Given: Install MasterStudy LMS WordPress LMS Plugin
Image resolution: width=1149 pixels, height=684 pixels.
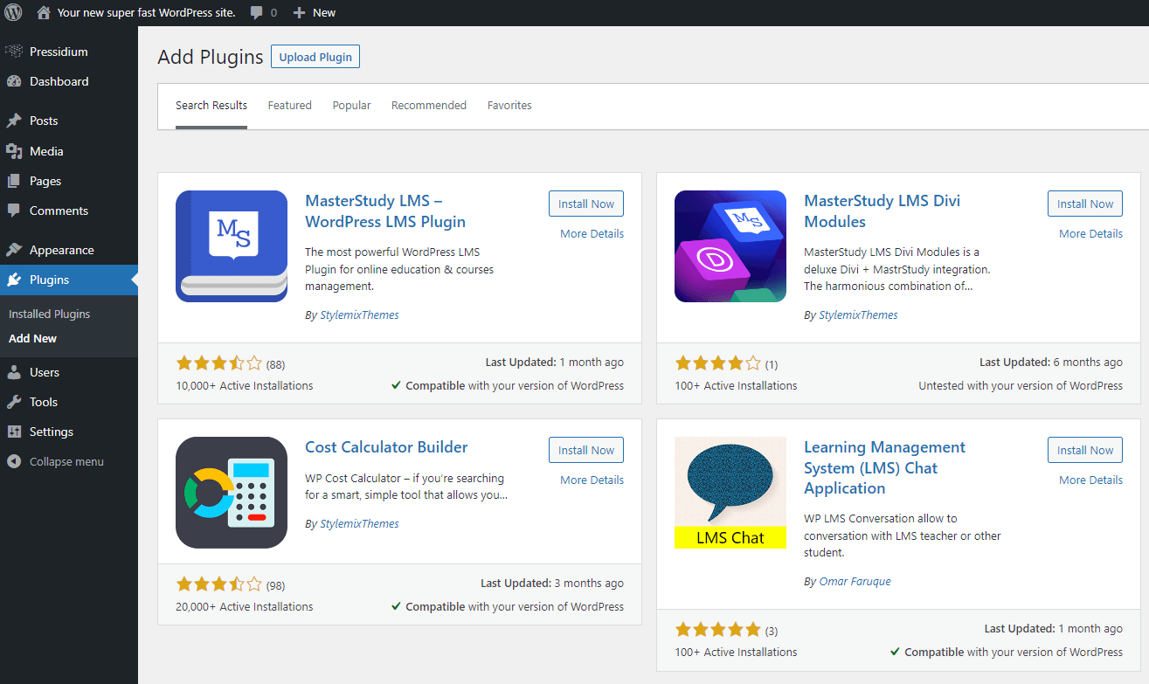Looking at the screenshot, I should coord(586,204).
